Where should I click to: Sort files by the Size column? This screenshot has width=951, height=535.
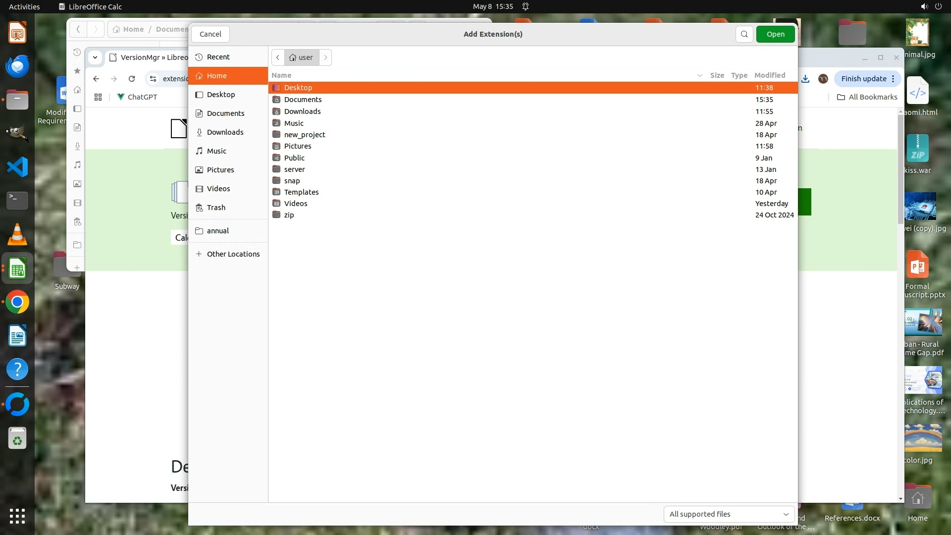click(x=717, y=75)
